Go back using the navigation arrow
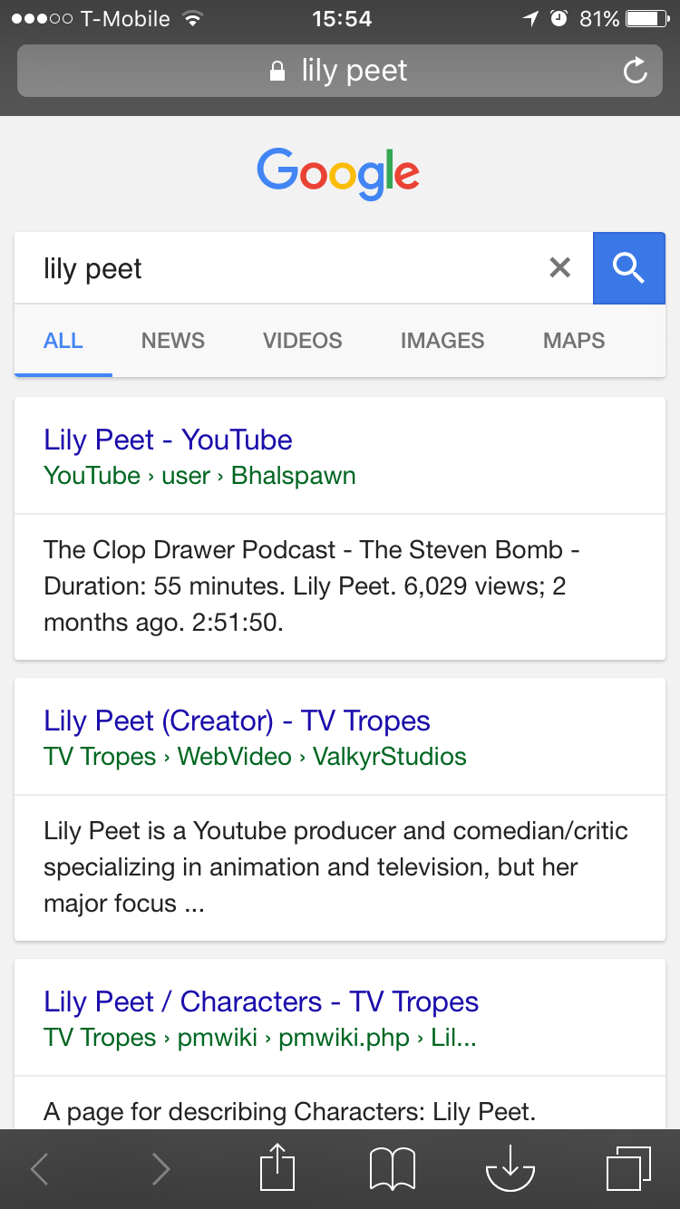The height and width of the screenshot is (1209, 680). (x=39, y=1168)
